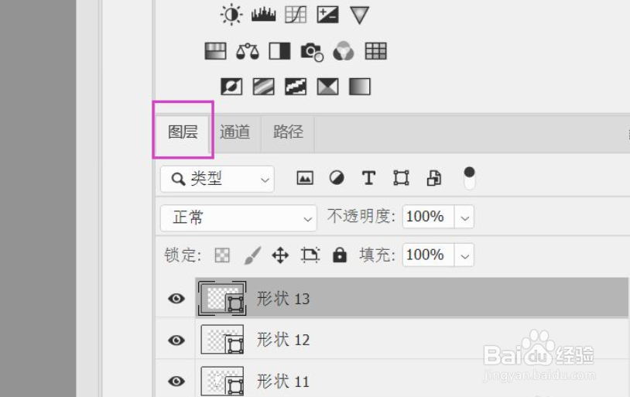Add a Brightness/Contrast adjustment
Screen dimensions: 630x397
pyautogui.click(x=231, y=15)
